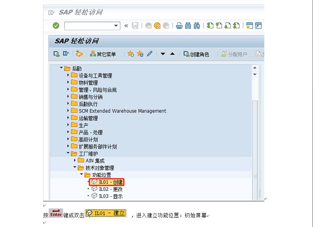Click the Generate Shortcut icon
The image size is (313, 227).
tap(258, 26)
